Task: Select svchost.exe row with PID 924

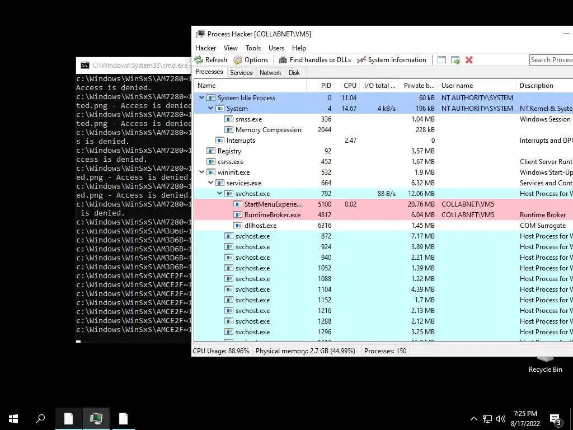Action: coord(383,247)
